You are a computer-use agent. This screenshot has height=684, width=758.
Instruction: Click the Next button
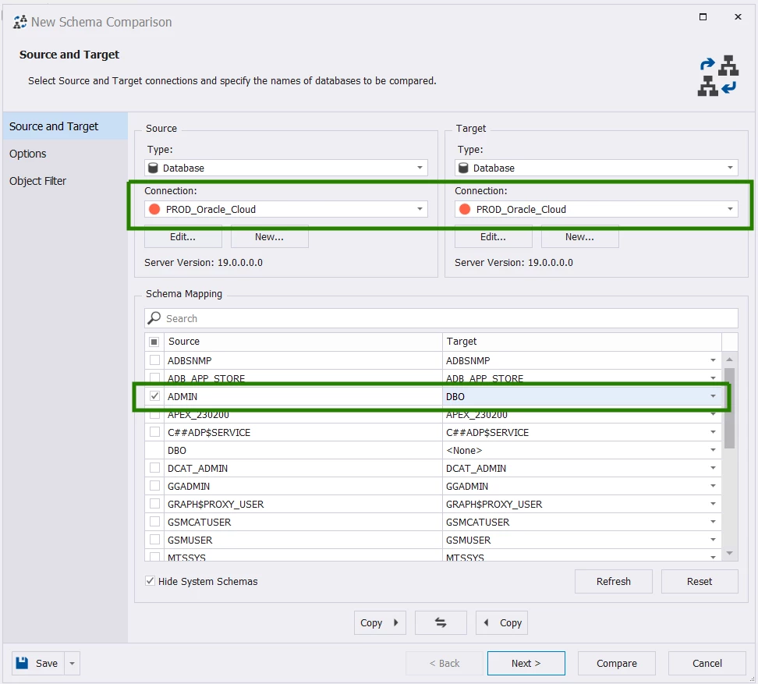click(x=526, y=663)
